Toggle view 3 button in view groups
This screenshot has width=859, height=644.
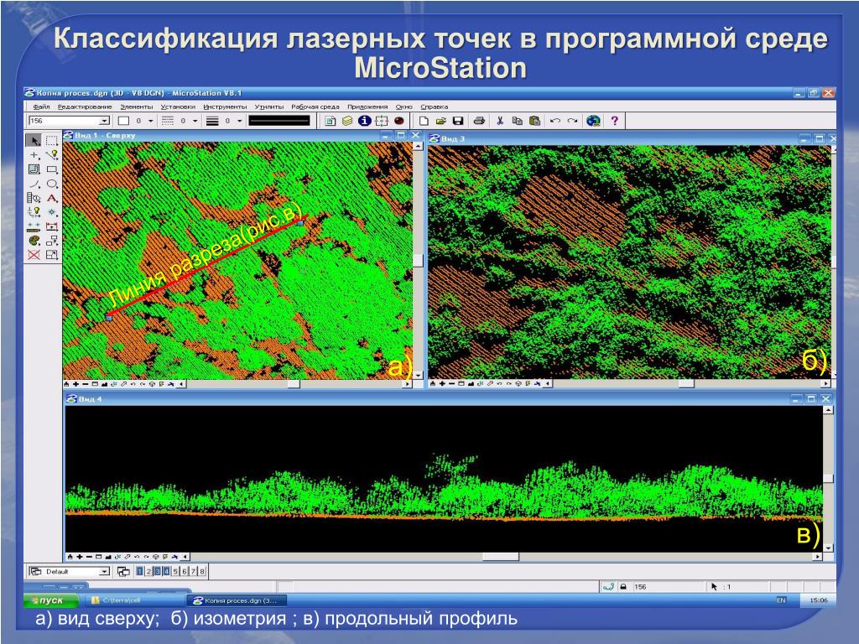pyautogui.click(x=157, y=571)
